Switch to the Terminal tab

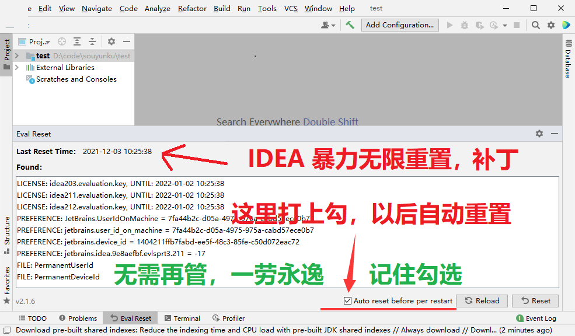click(182, 318)
